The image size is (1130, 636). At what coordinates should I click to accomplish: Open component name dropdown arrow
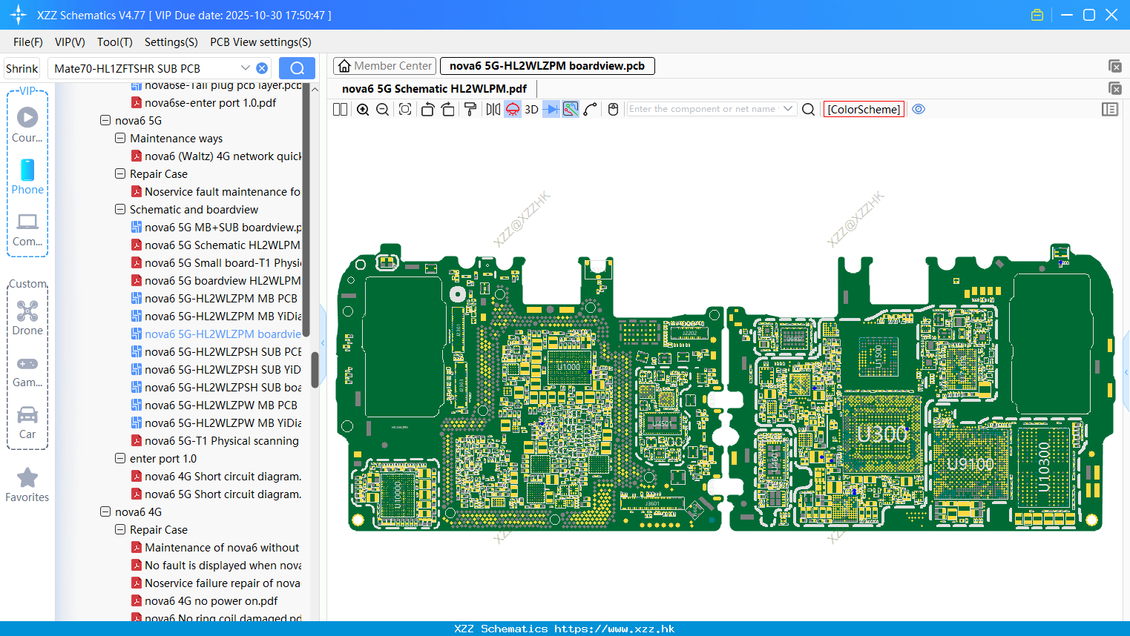(x=788, y=109)
